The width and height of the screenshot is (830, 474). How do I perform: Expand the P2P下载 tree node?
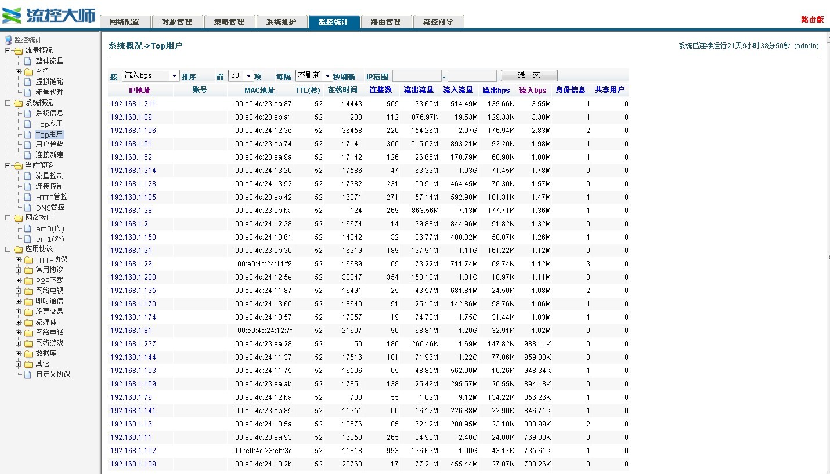point(19,280)
